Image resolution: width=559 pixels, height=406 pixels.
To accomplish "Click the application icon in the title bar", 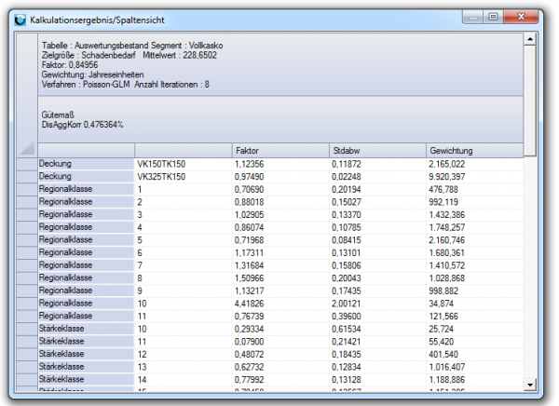I will click(20, 20).
